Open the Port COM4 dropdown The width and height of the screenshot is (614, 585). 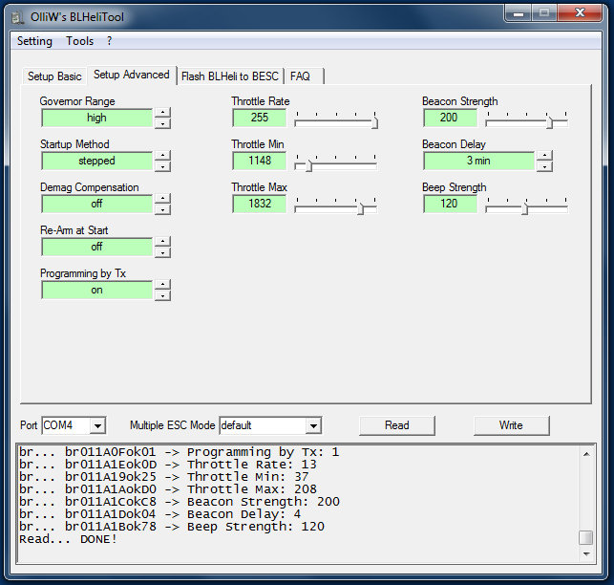click(97, 425)
